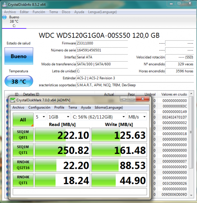Open unit dropdown showing MB/s
Image resolution: width=197 pixels, height=203 pixels.
point(137,117)
